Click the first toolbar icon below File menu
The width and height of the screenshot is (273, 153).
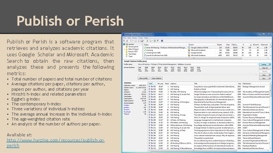pos(124,41)
